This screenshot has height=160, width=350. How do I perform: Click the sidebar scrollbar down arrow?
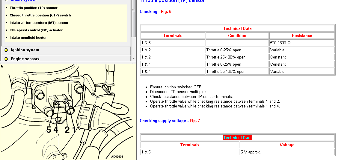click(133, 59)
